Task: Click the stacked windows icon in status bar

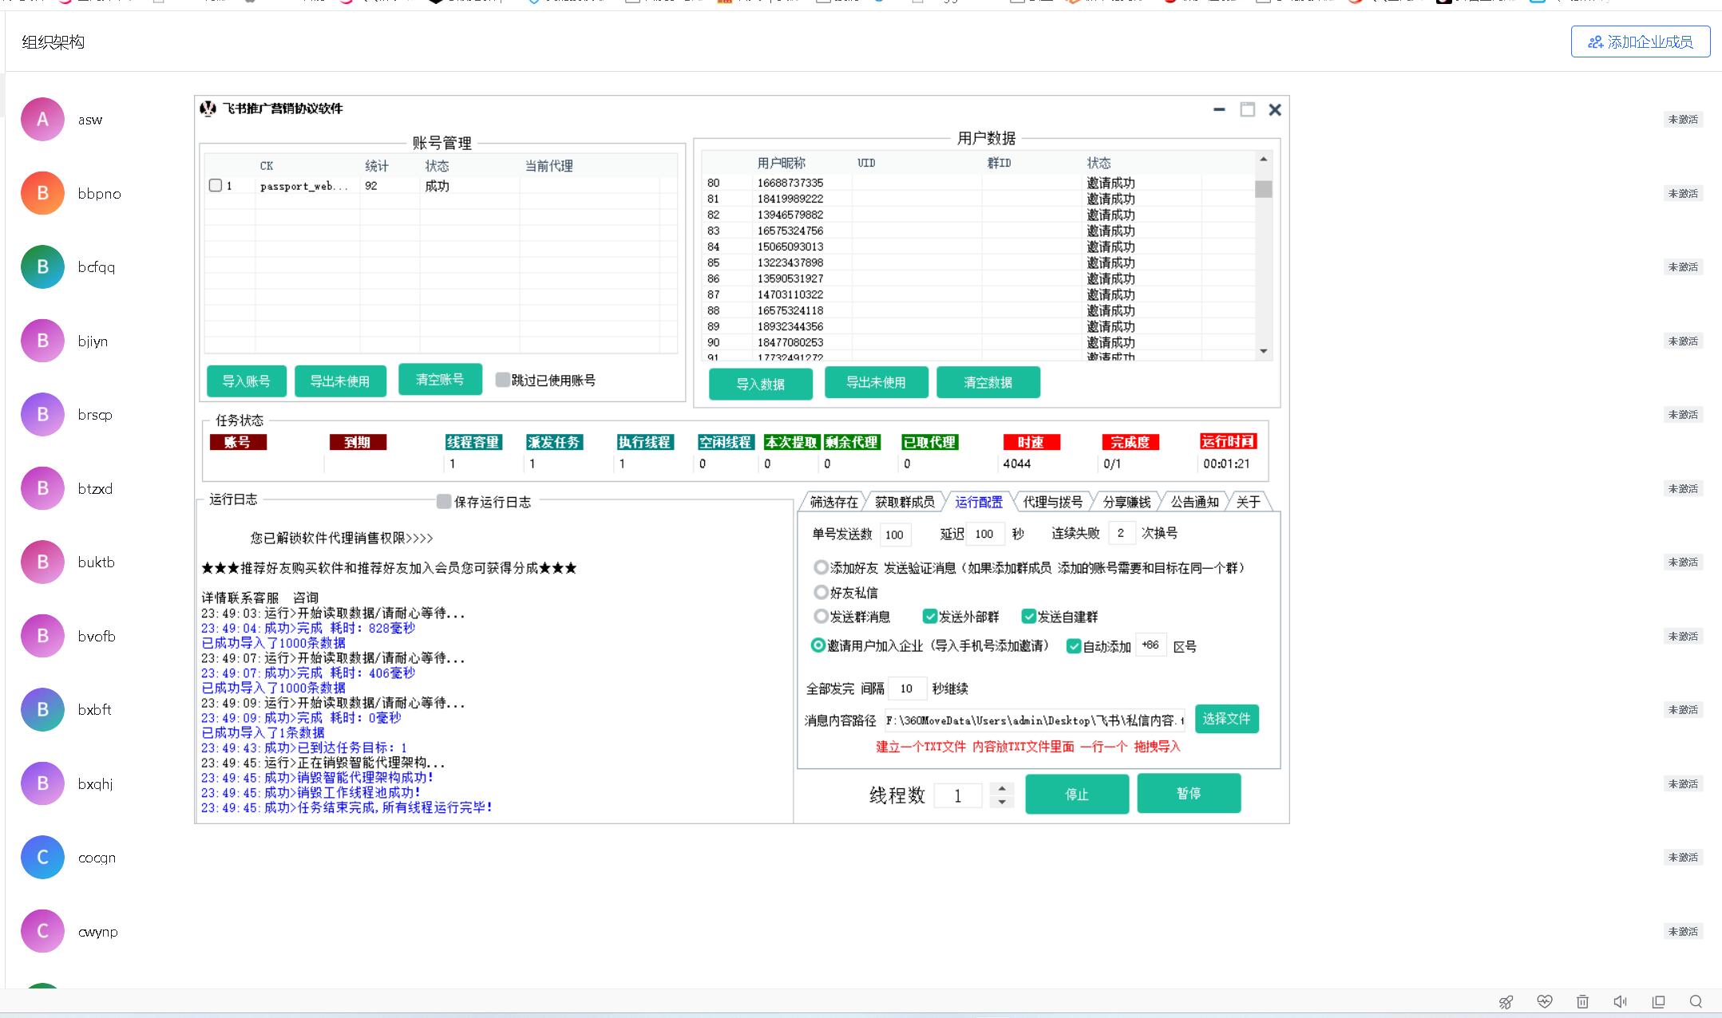Action: click(1658, 1002)
